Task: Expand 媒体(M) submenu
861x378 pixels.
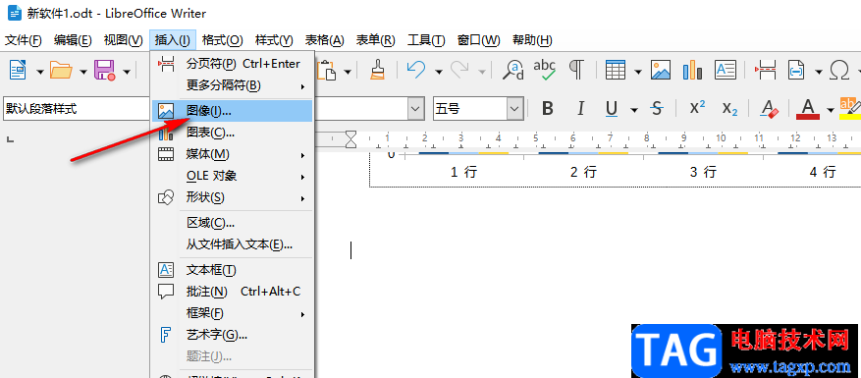Action: [x=232, y=154]
